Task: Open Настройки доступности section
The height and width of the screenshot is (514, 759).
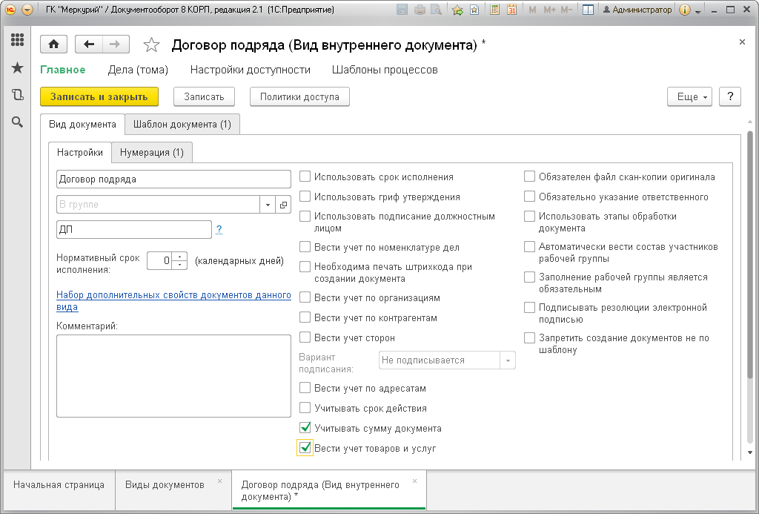Action: pyautogui.click(x=251, y=70)
